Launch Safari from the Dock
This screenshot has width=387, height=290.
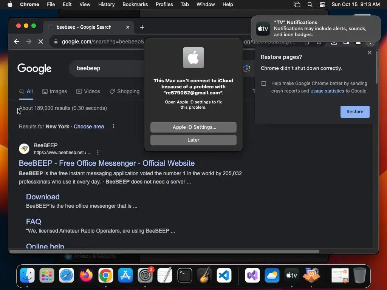[x=67, y=275]
